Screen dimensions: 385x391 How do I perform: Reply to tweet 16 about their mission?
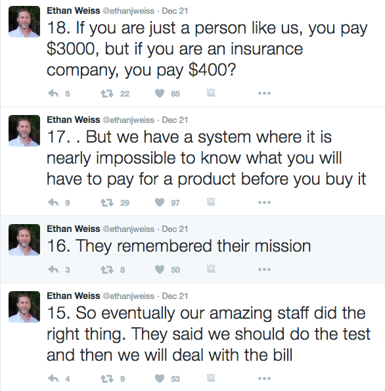click(x=53, y=269)
